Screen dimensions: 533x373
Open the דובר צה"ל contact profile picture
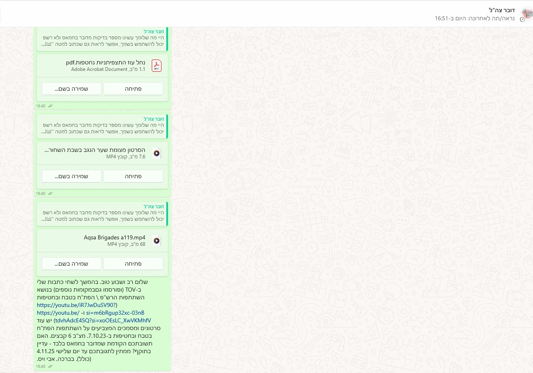526,14
